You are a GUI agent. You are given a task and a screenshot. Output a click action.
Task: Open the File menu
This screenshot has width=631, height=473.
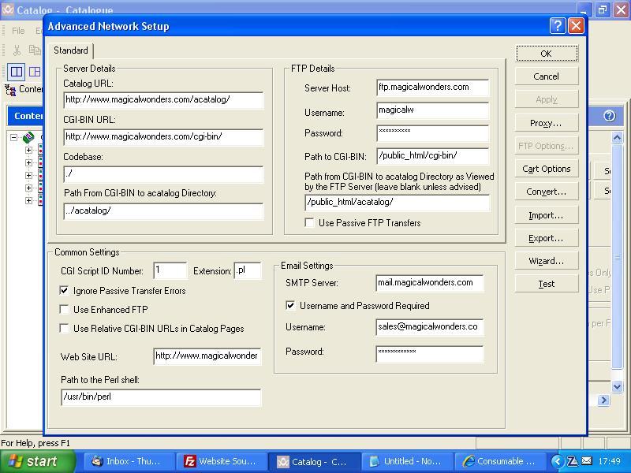click(17, 31)
